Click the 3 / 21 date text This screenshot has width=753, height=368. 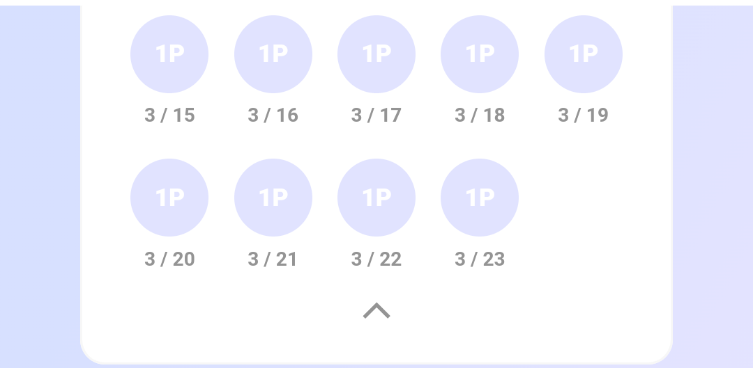(273, 259)
